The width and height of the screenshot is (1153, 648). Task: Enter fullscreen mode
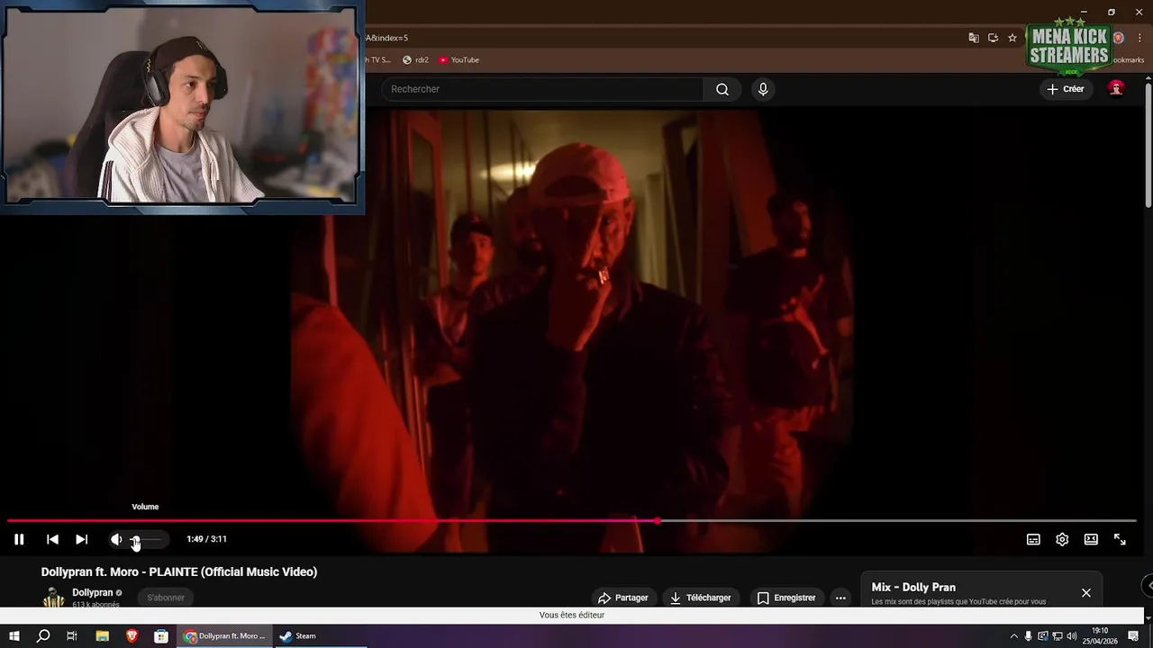pyautogui.click(x=1120, y=539)
